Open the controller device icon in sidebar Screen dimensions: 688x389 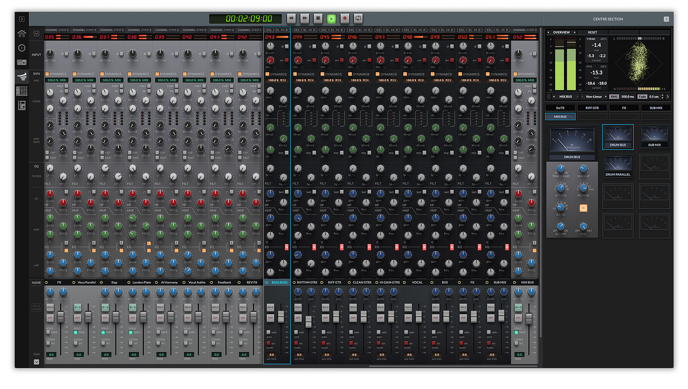tap(22, 105)
